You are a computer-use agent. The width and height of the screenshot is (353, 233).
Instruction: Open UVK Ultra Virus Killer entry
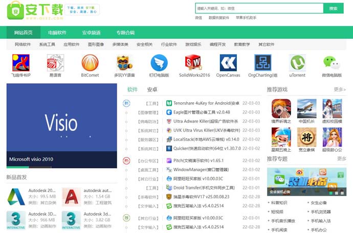tap(207, 130)
